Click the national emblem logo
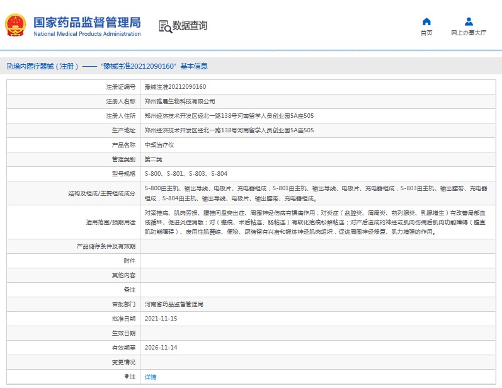Screen dimensions: 502x388 click(15, 25)
